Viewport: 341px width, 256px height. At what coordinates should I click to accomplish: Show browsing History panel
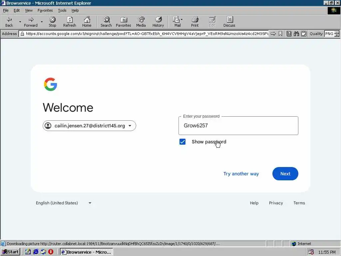(x=158, y=22)
